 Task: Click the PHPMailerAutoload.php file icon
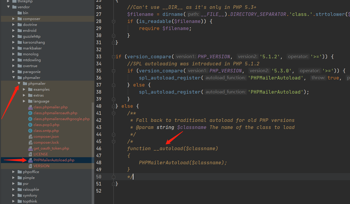click(30, 160)
